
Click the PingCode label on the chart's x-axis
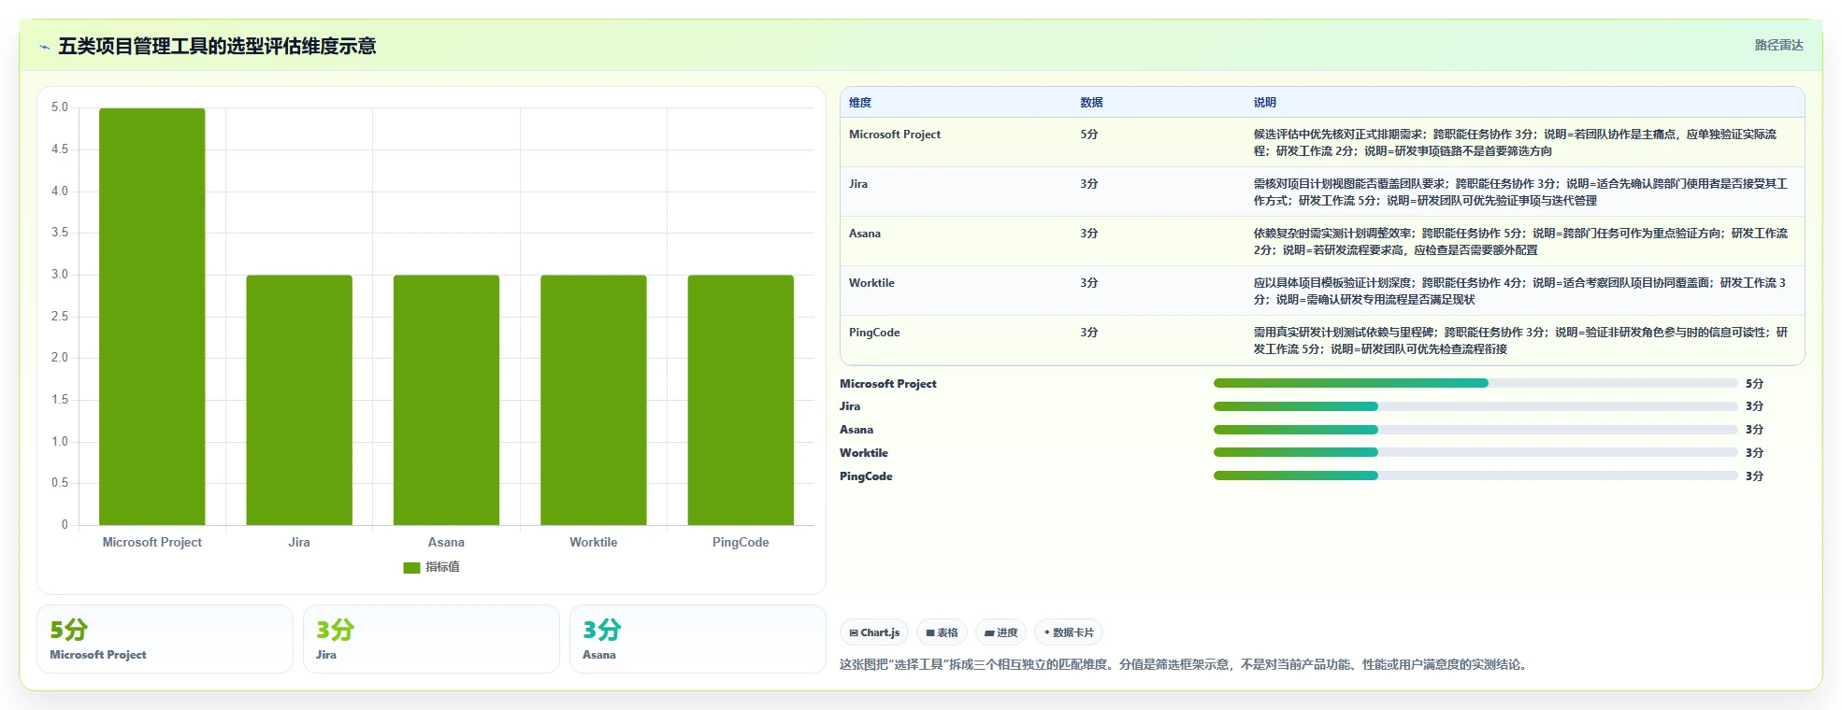tap(741, 542)
